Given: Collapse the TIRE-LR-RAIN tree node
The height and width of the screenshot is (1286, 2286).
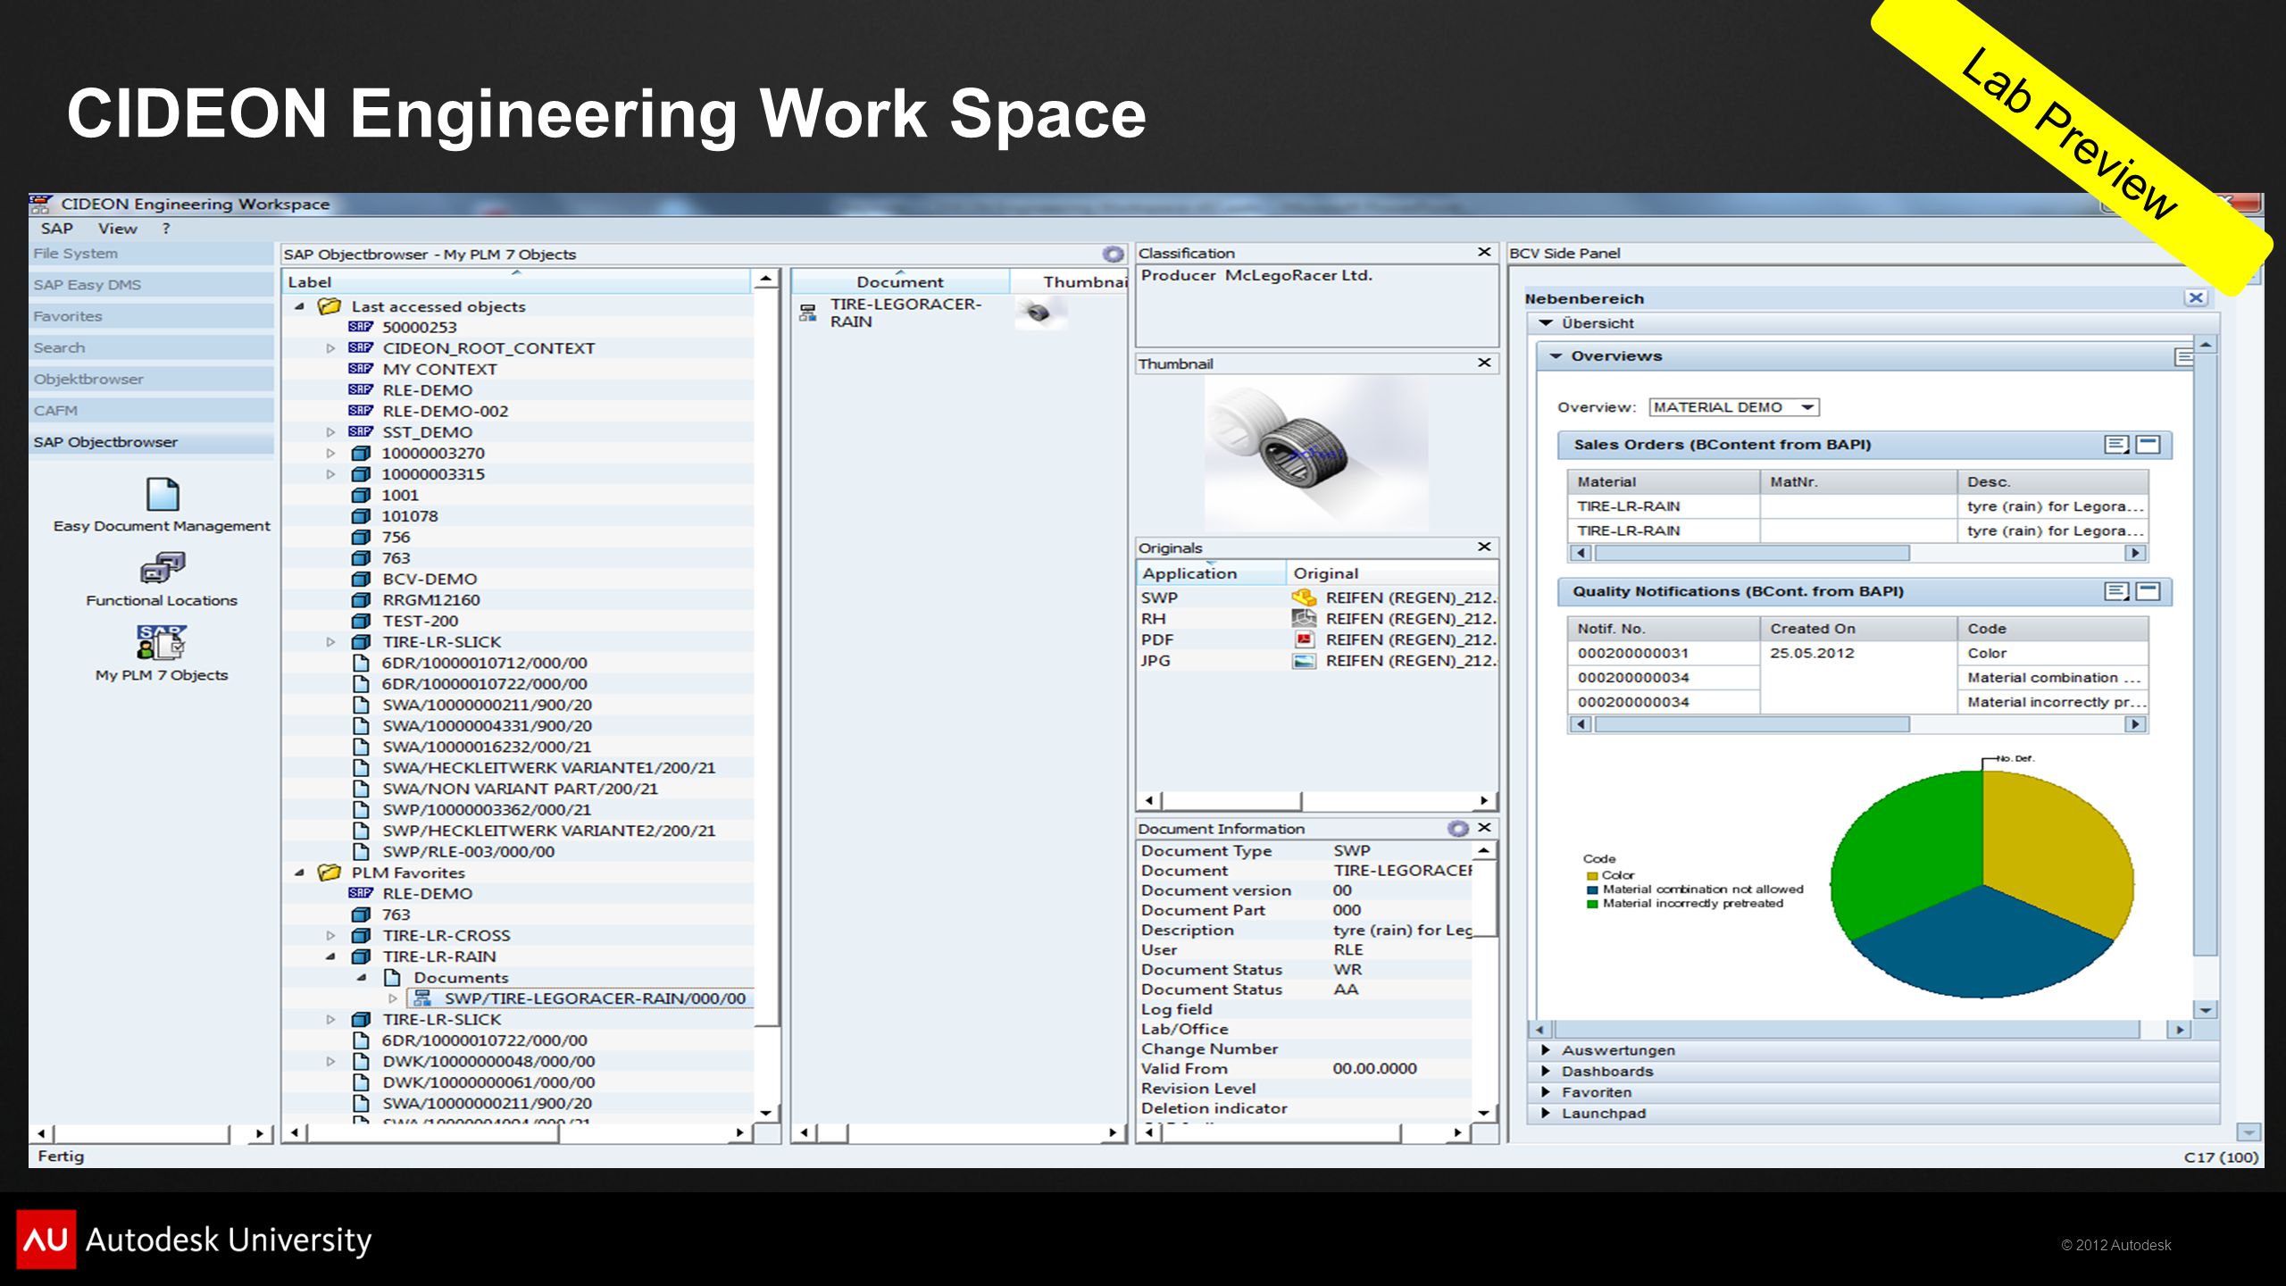Looking at the screenshot, I should tap(330, 956).
